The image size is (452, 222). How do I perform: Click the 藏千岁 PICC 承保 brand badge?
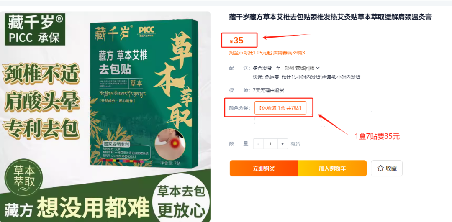pyautogui.click(x=35, y=29)
